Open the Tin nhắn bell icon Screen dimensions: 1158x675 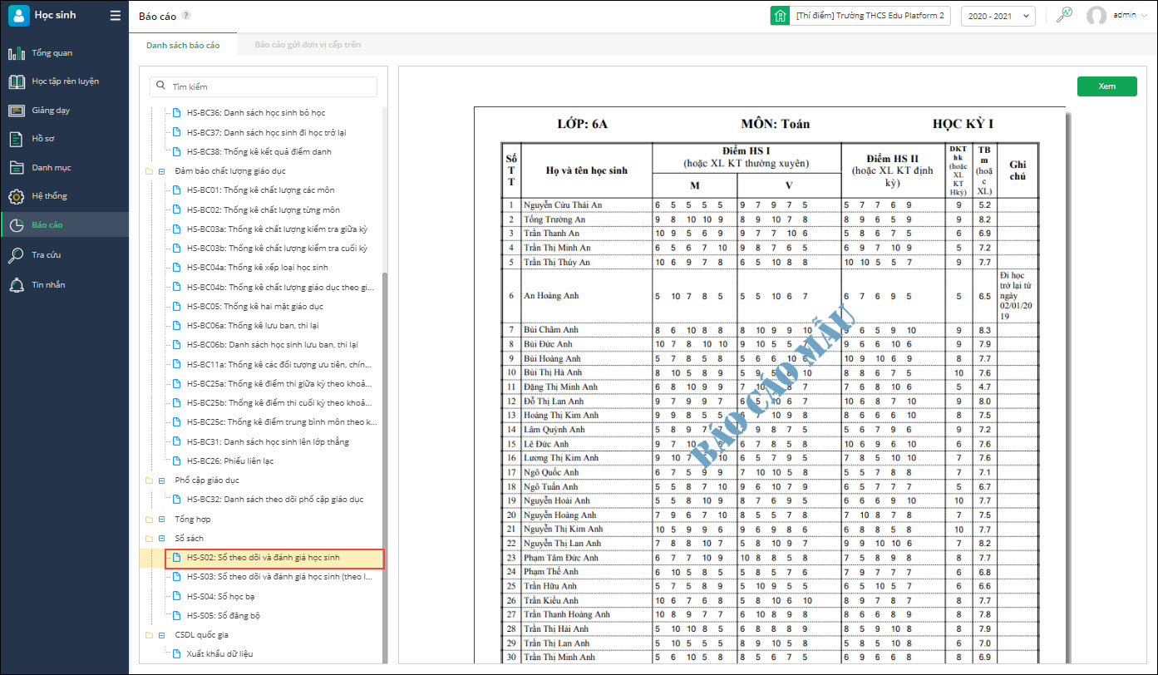pyautogui.click(x=17, y=285)
